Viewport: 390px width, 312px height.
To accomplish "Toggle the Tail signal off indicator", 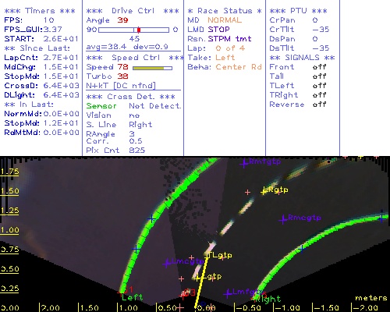I will (x=320, y=76).
